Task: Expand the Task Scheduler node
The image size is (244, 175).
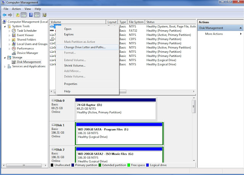Action: (x=10, y=31)
